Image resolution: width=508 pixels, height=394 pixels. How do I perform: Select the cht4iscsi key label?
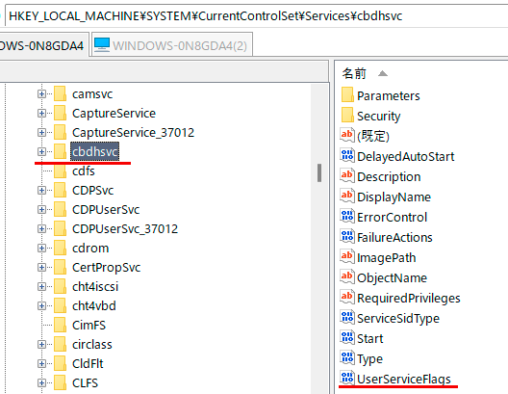[95, 286]
